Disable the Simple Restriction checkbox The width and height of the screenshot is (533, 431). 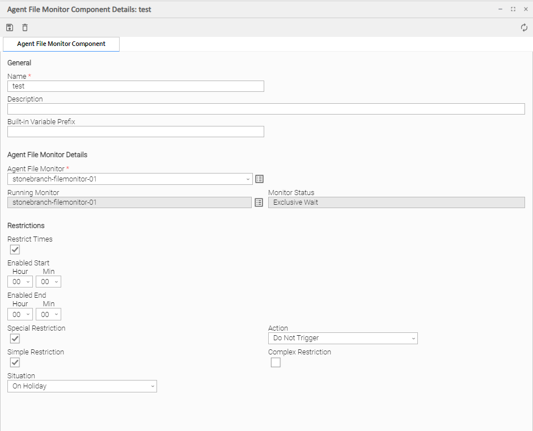(15, 362)
